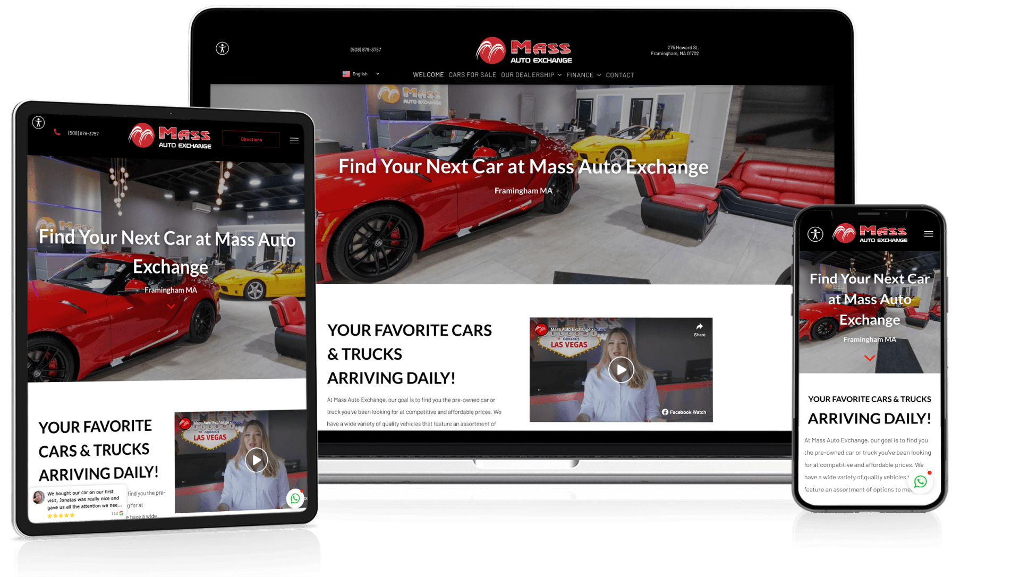Play the Facebook Watch video

tap(619, 370)
